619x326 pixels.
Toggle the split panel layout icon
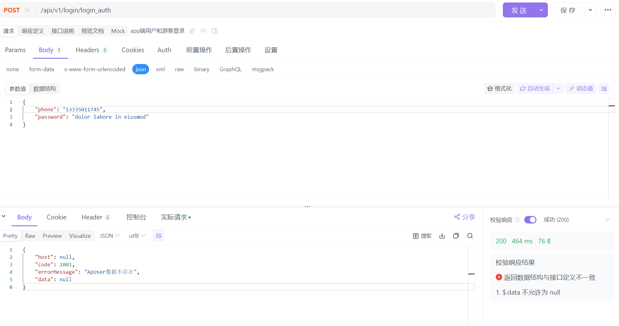click(x=214, y=31)
